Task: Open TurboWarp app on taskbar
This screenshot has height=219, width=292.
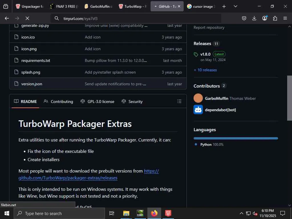Action: coord(168,213)
